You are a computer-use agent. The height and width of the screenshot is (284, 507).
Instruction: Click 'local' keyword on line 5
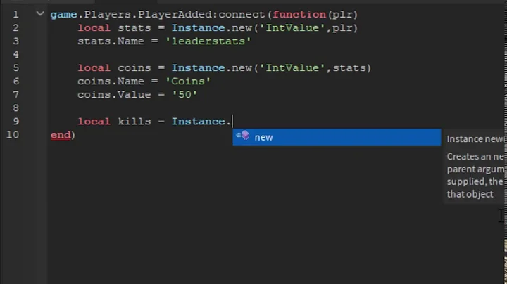coord(94,68)
